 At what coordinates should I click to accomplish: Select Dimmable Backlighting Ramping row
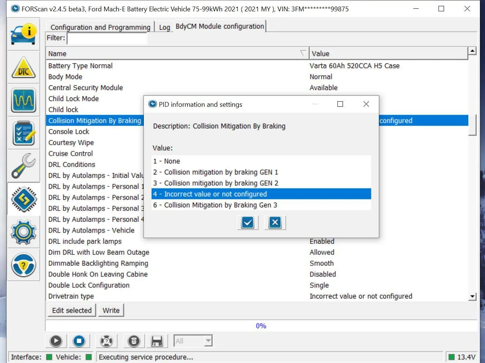[257, 263]
